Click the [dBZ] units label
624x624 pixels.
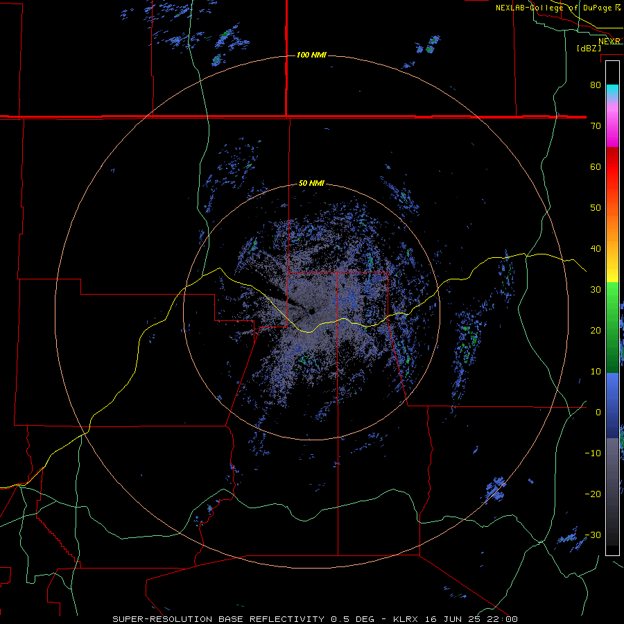[589, 49]
